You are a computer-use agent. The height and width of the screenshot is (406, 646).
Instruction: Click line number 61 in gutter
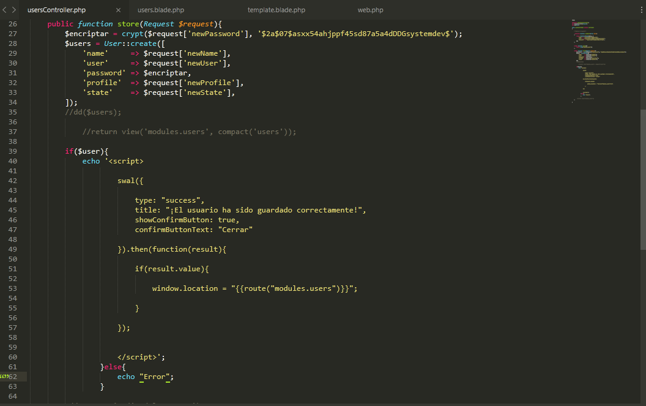click(x=13, y=367)
